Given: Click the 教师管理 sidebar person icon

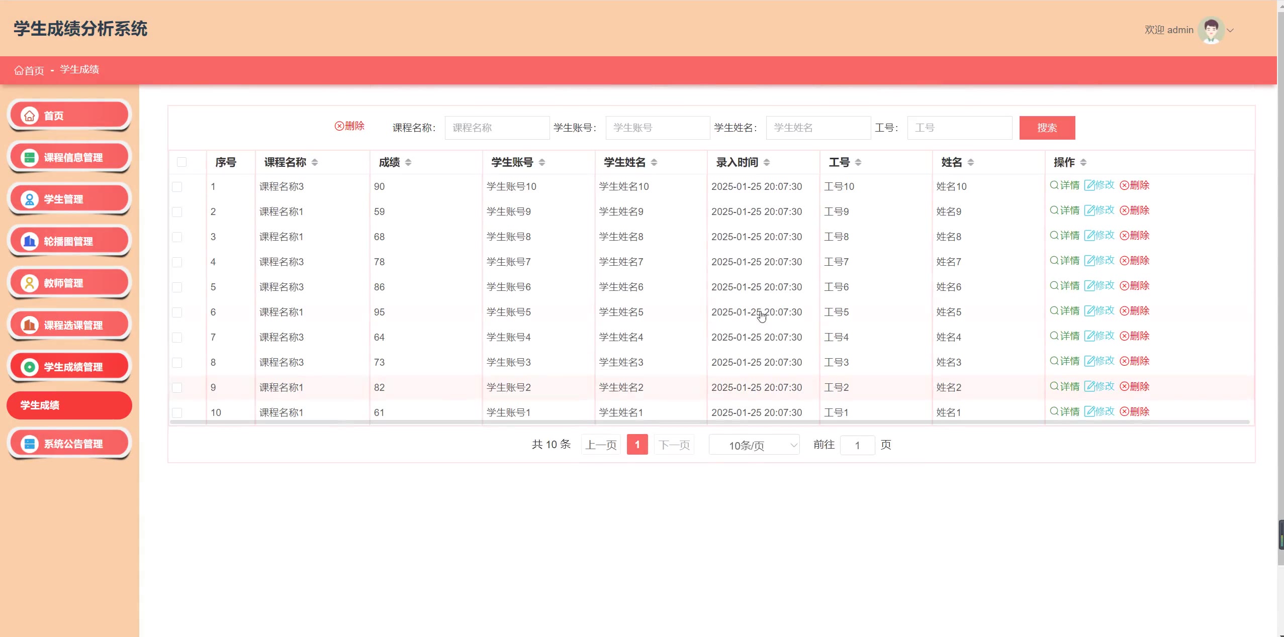Looking at the screenshot, I should pyautogui.click(x=30, y=283).
